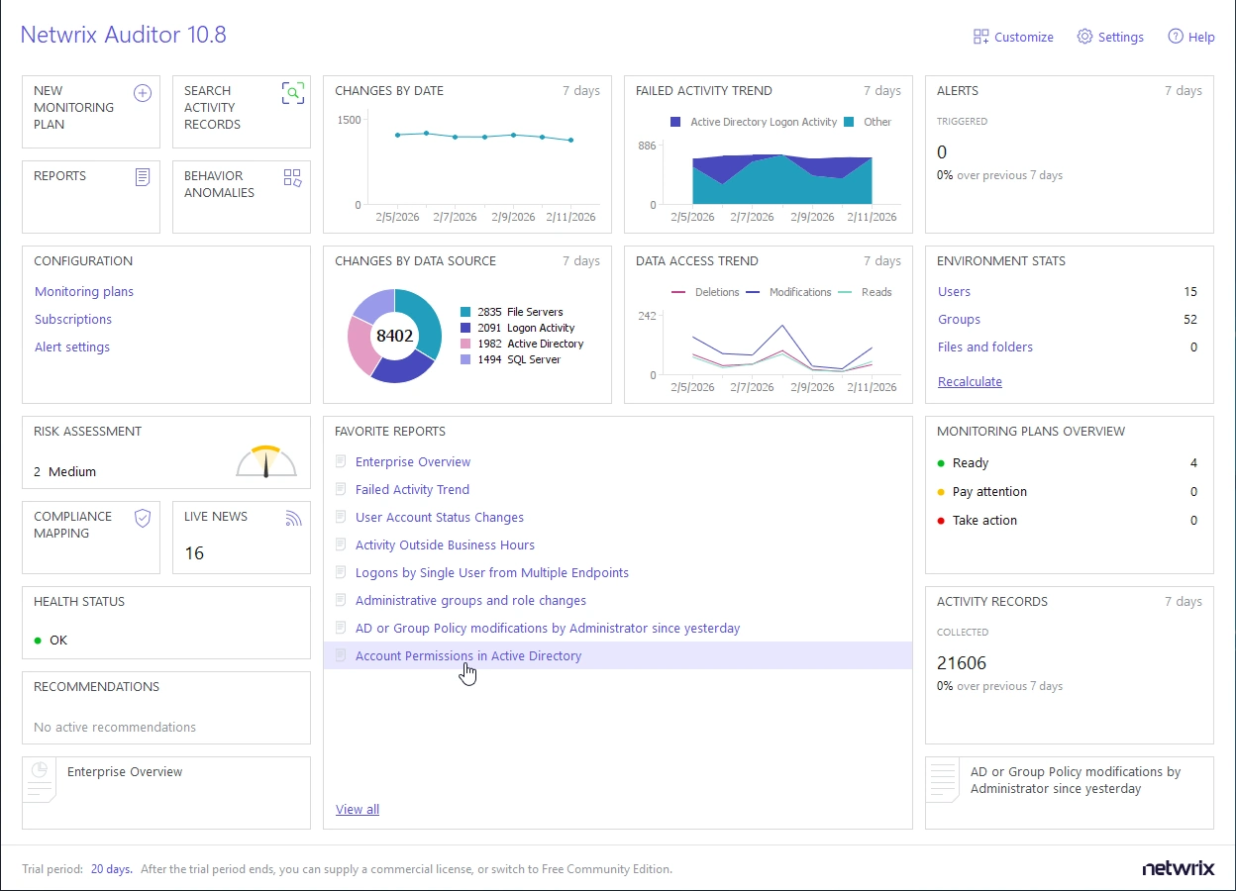Open the Enterprise Overview favorite report

click(413, 462)
